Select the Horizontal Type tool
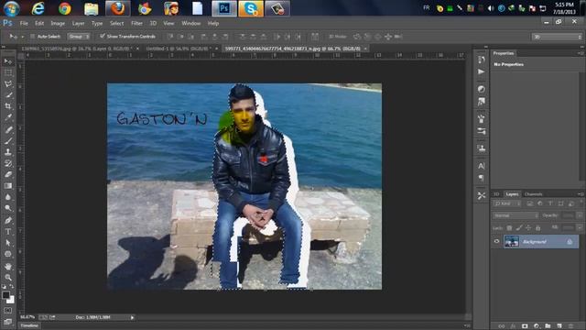 tap(8, 232)
